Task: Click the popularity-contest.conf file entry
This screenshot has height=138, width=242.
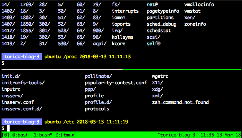Action: click(x=116, y=82)
